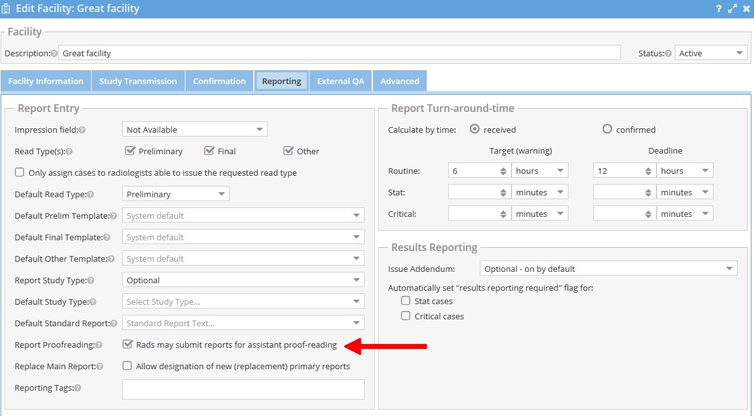This screenshot has width=754, height=416.
Task: Click help icon next to Read Type(s)
Action: [x=69, y=152]
